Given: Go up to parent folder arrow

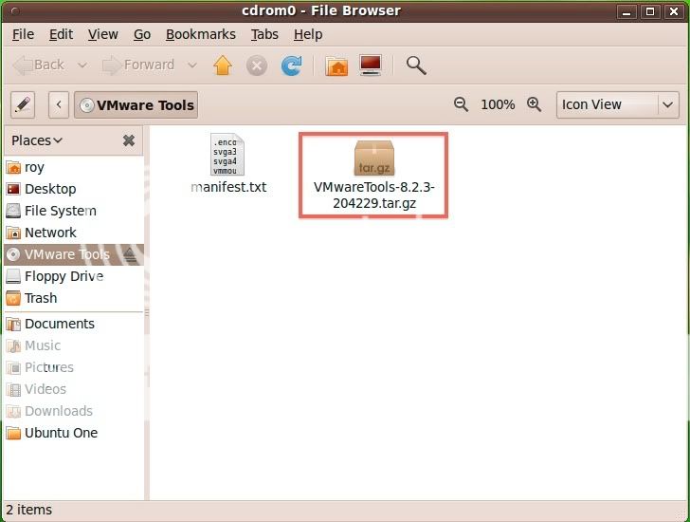Looking at the screenshot, I should coord(223,65).
